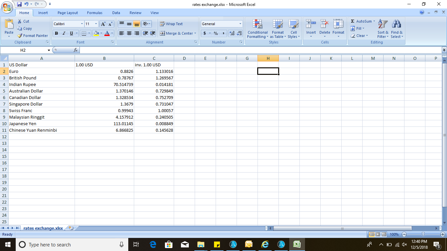The height and width of the screenshot is (251, 447).
Task: Click the Conditional Formatting icon
Action: point(258,24)
